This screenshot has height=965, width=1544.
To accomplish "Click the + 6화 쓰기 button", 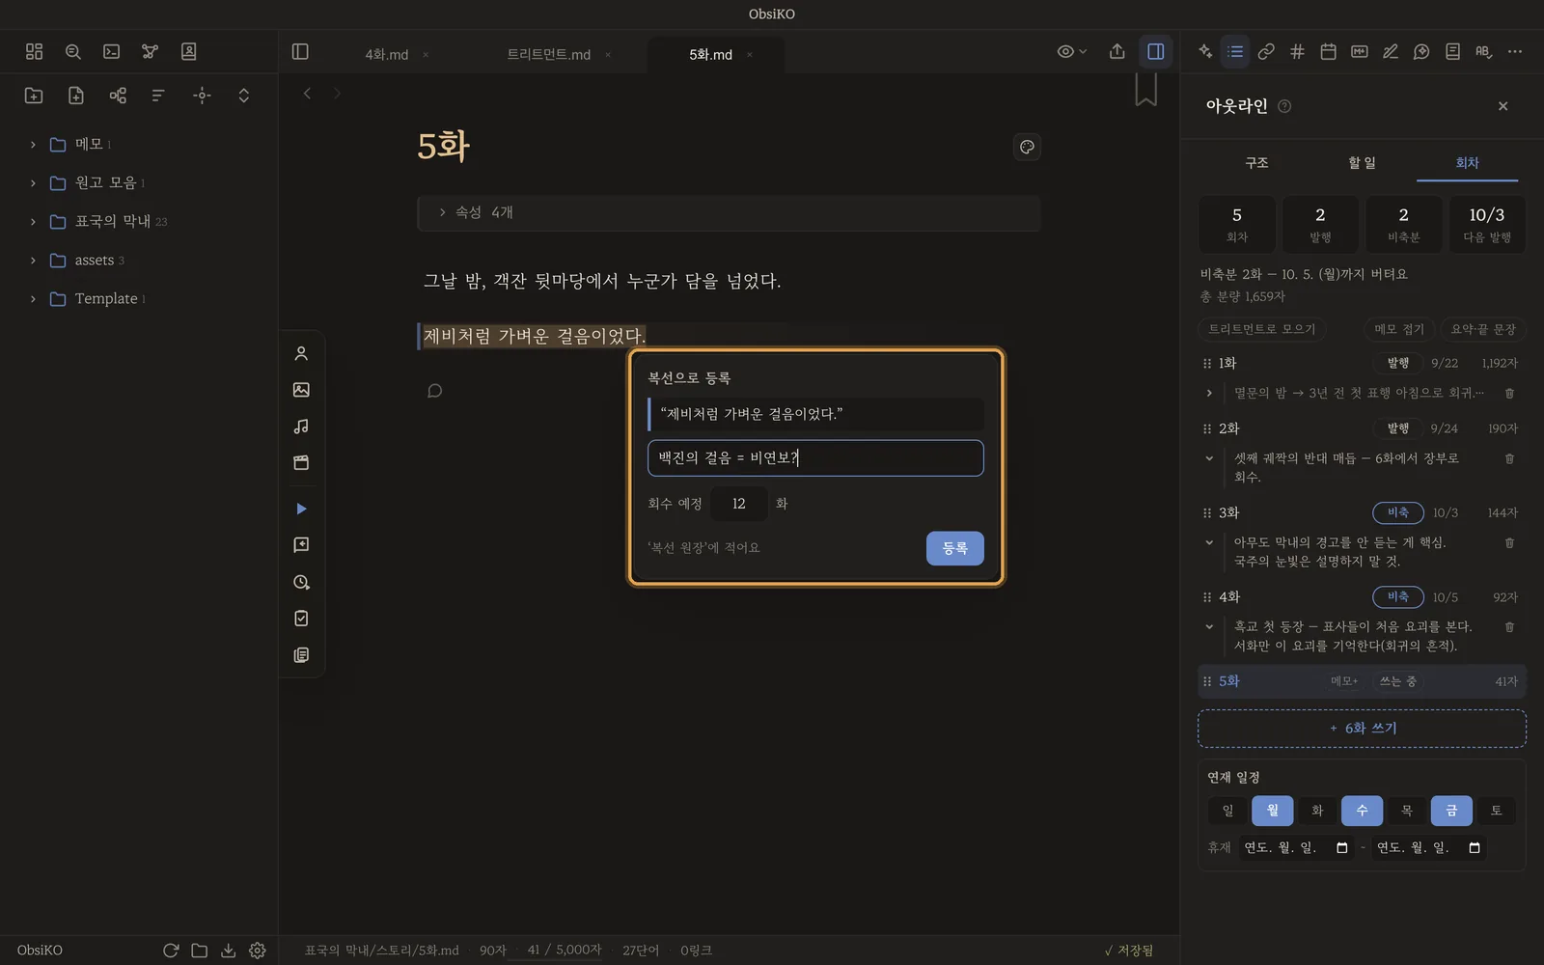I will [1362, 729].
